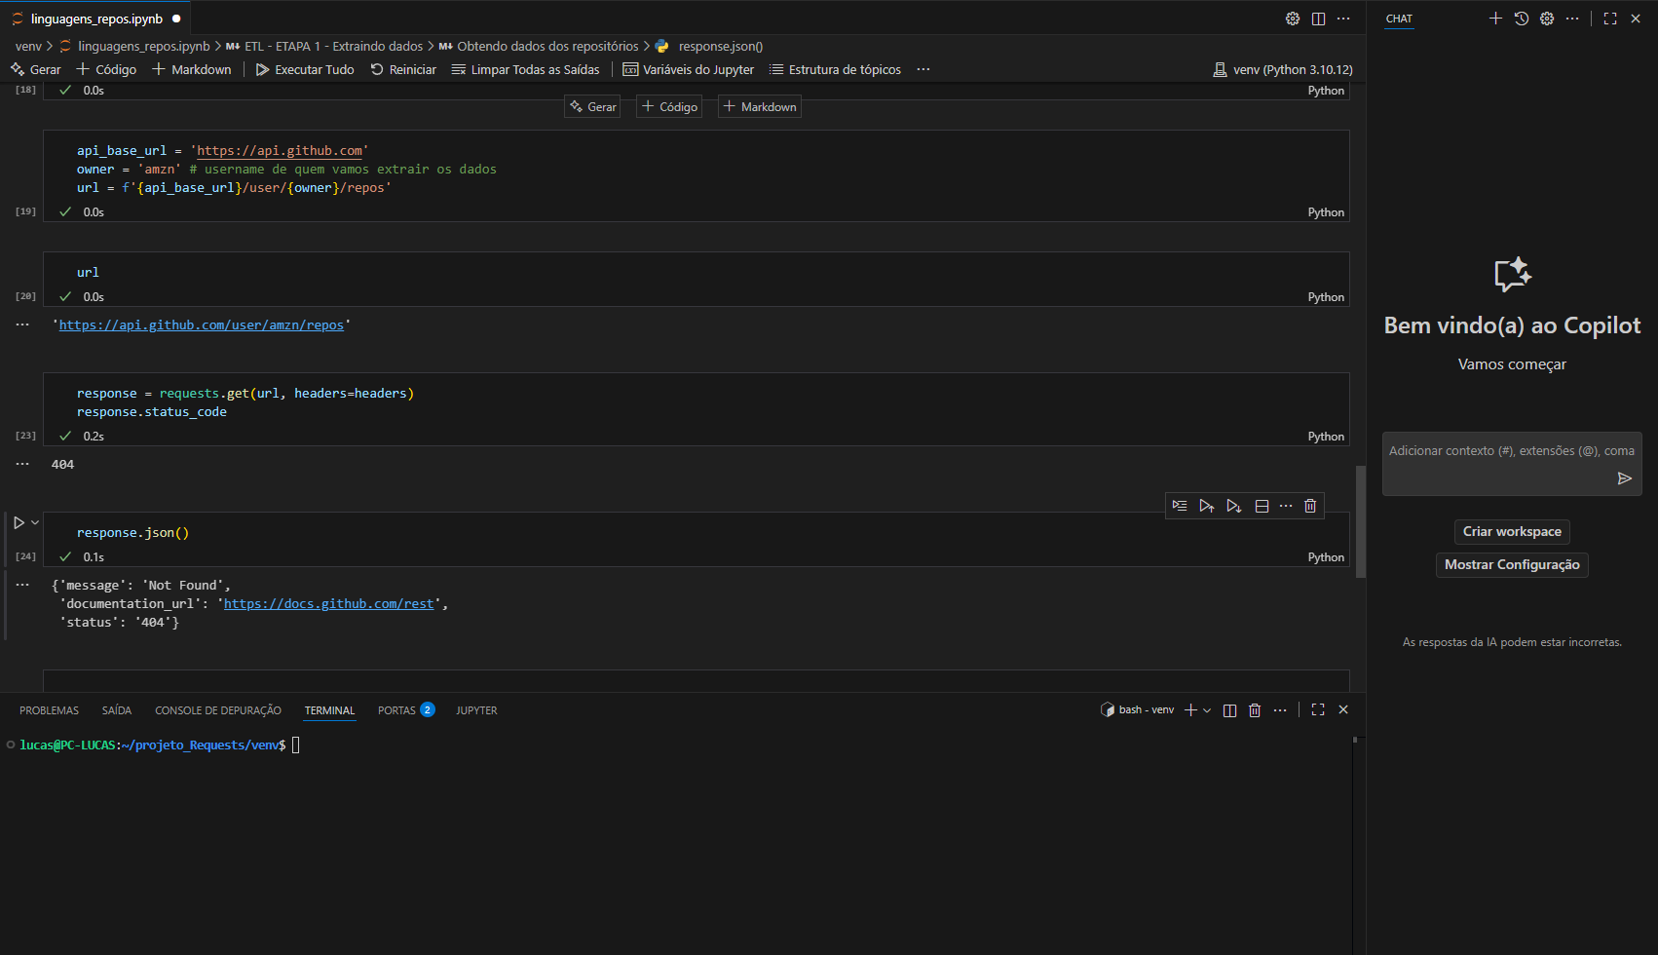The image size is (1658, 955).
Task: Select linguagens_repos.ipynb editor tab
Action: pos(95,19)
